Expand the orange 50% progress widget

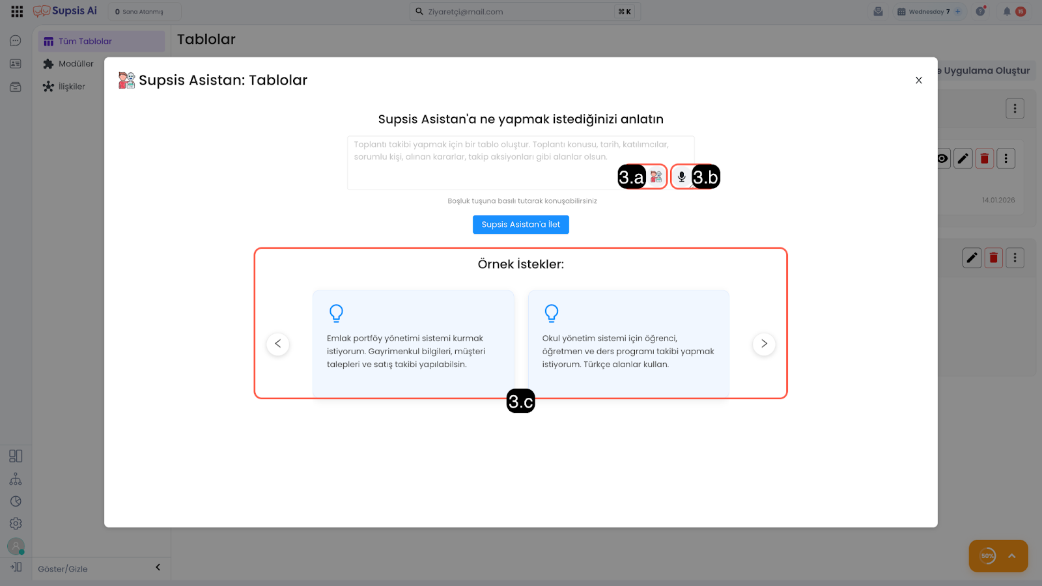[1011, 556]
